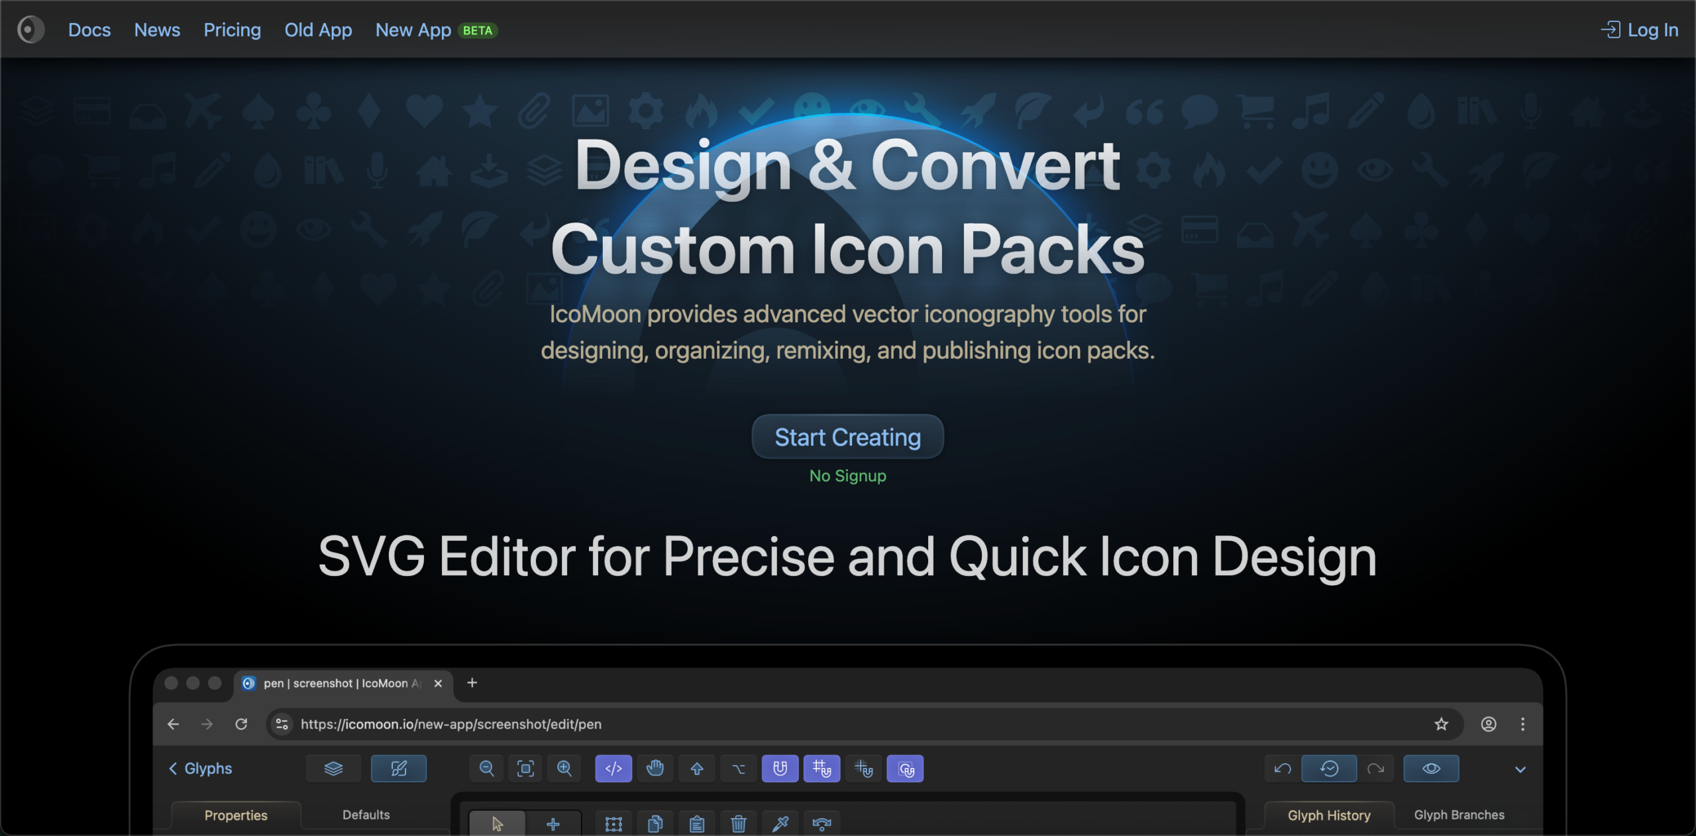1696x836 pixels.
Task: Select the edit mode button with pen icon
Action: point(399,768)
